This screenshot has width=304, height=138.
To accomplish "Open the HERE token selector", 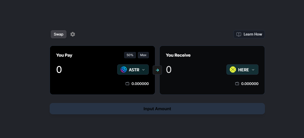I will pyautogui.click(x=242, y=70).
